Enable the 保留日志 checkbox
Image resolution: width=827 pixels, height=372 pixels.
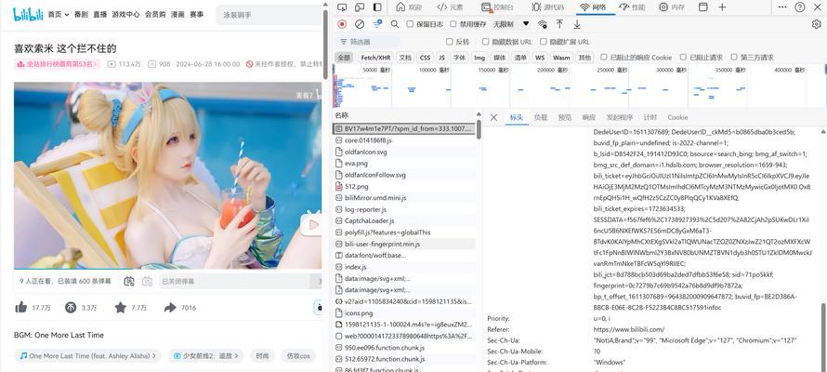(410, 24)
